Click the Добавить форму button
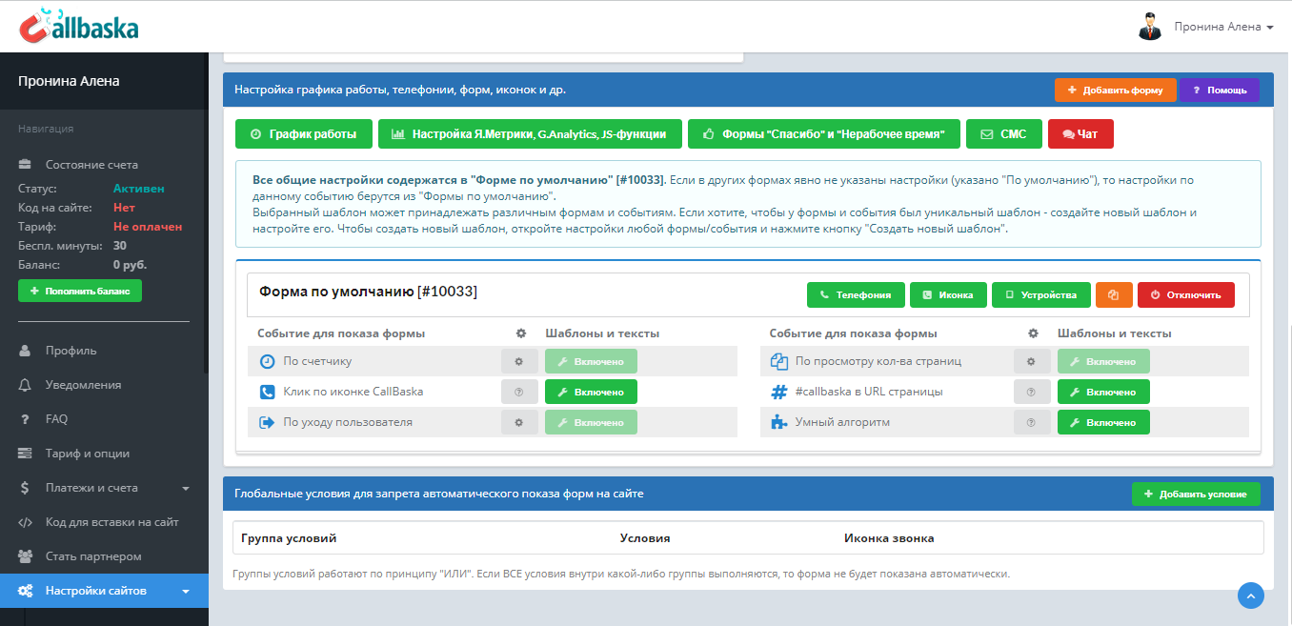 (x=1116, y=91)
